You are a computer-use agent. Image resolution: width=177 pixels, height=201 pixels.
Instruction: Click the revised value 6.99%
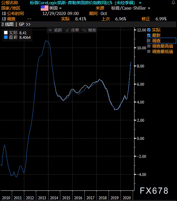tap(161, 19)
